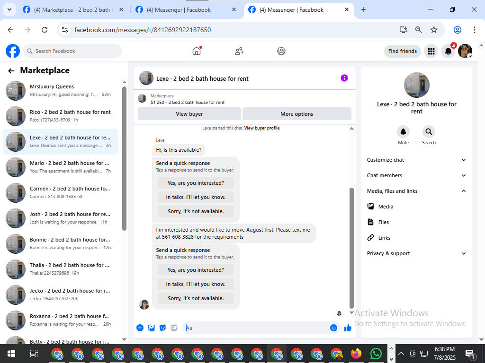Screen dimensions: 485x363
Task: Click the Facebook logo icon
Action: pyautogui.click(x=13, y=51)
